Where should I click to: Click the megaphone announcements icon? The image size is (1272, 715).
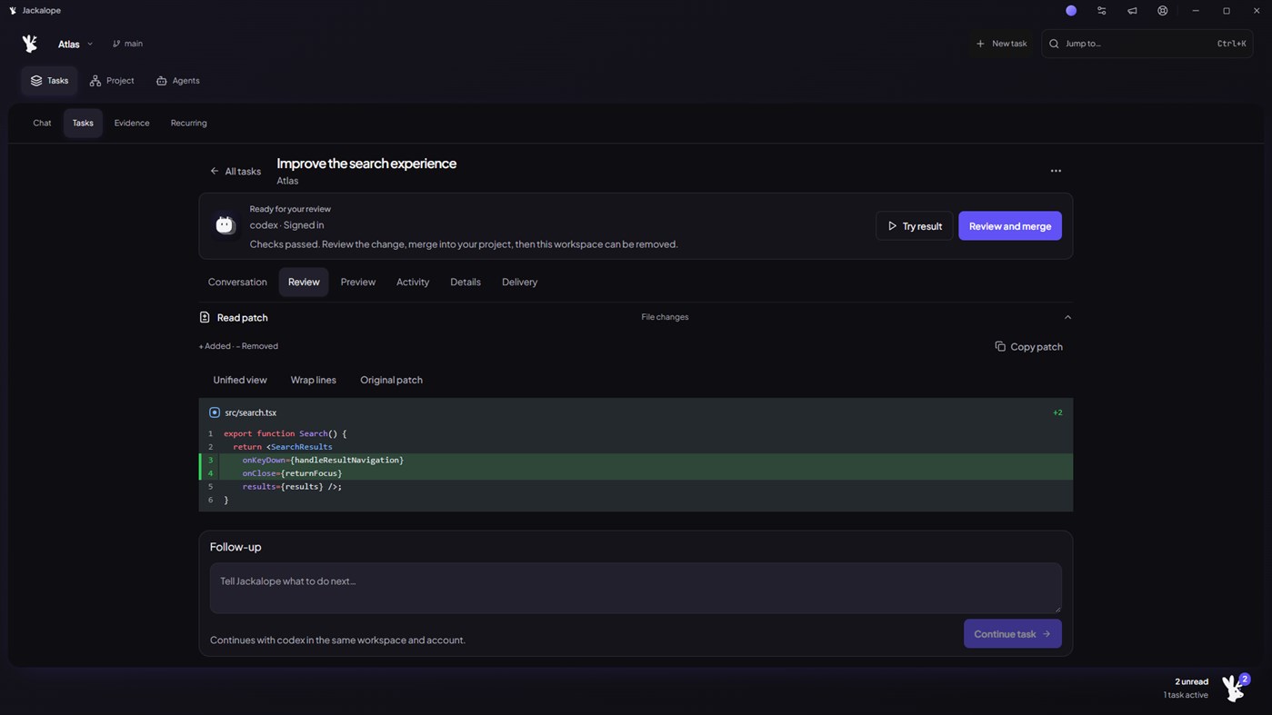tap(1132, 11)
